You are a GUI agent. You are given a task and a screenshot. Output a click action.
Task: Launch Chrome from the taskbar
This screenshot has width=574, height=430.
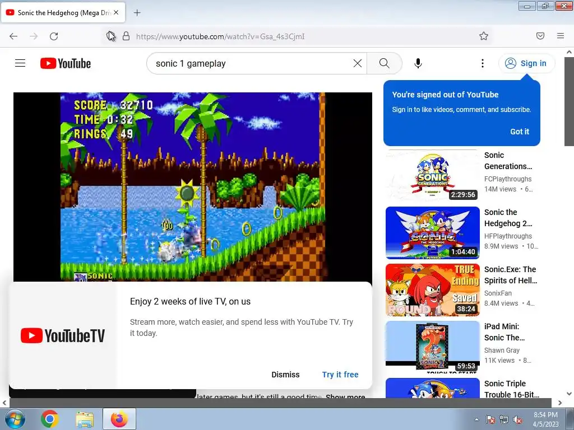pos(50,419)
